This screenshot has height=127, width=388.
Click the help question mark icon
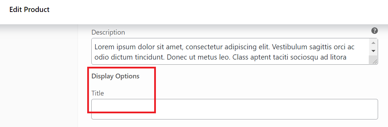[x=375, y=31]
